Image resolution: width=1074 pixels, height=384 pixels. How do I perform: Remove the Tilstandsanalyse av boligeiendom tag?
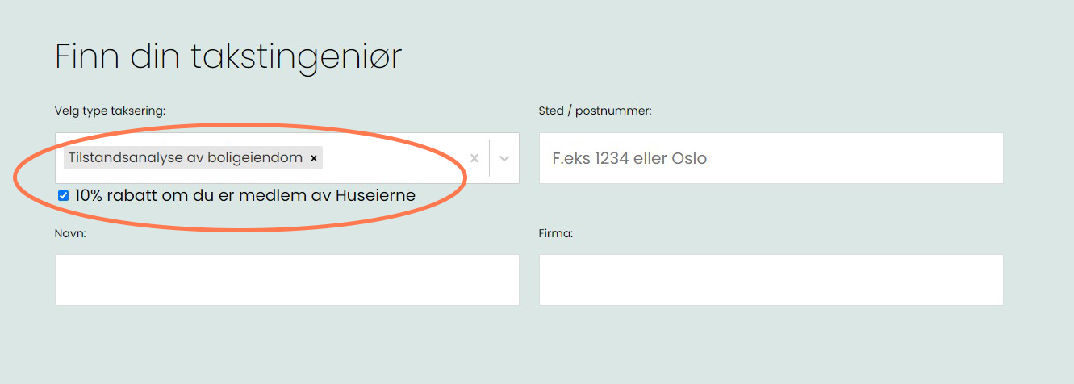(314, 158)
